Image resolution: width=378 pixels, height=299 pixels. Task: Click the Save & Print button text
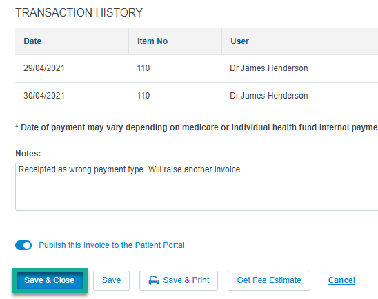tap(186, 280)
